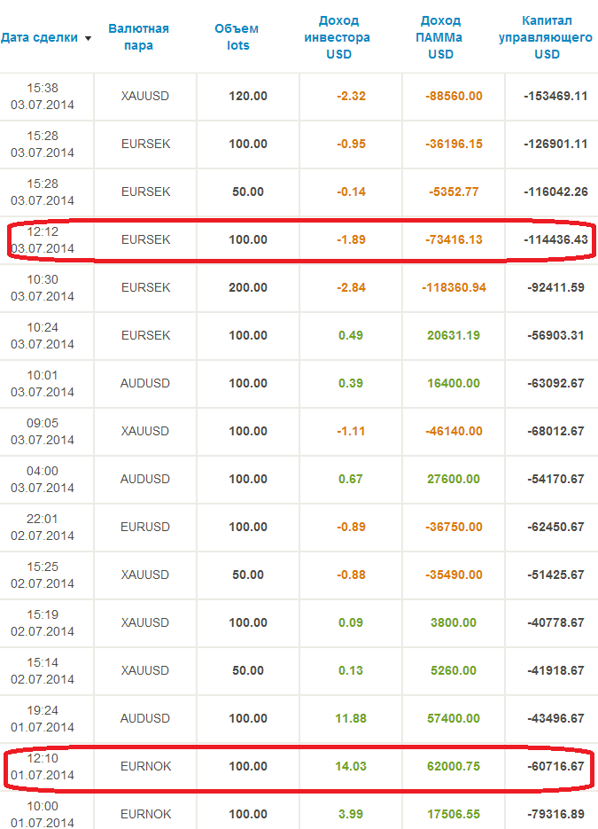
Task: Click the investor income value 11.88
Action: [350, 718]
